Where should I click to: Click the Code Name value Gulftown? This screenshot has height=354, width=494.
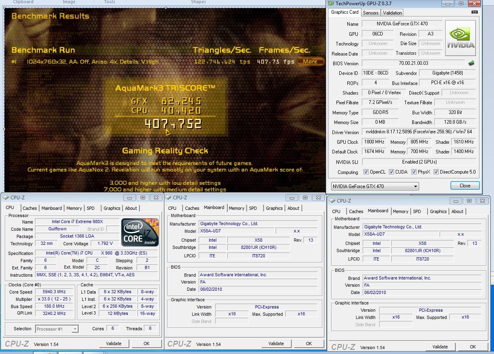[57, 229]
